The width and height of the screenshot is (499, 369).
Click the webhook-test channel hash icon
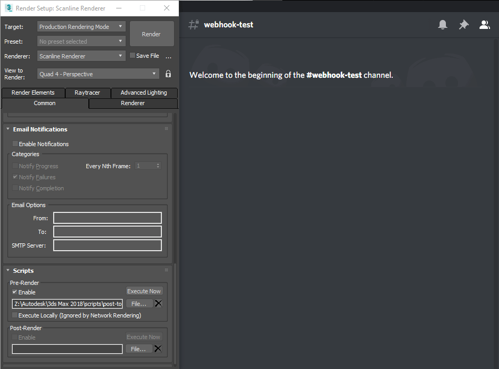[194, 25]
